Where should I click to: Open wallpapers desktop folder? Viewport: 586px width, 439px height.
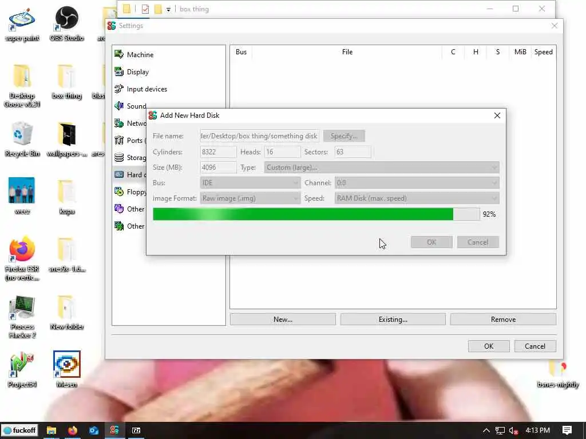66,139
